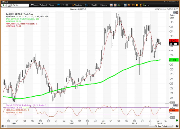Open the Related menu
The width and height of the screenshot is (180, 129).
(44, 5)
